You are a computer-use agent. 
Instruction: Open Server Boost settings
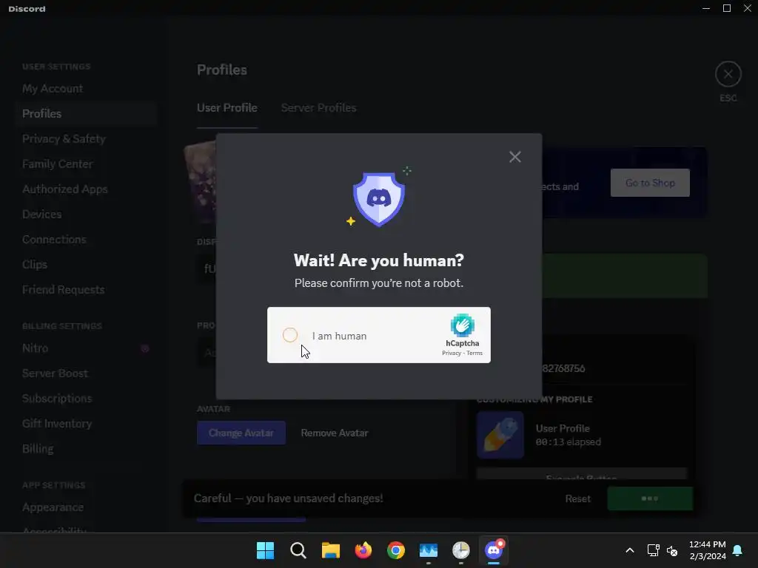[55, 373]
